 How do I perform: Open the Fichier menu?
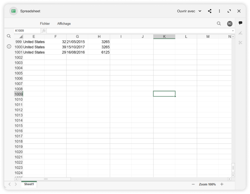tap(45, 24)
